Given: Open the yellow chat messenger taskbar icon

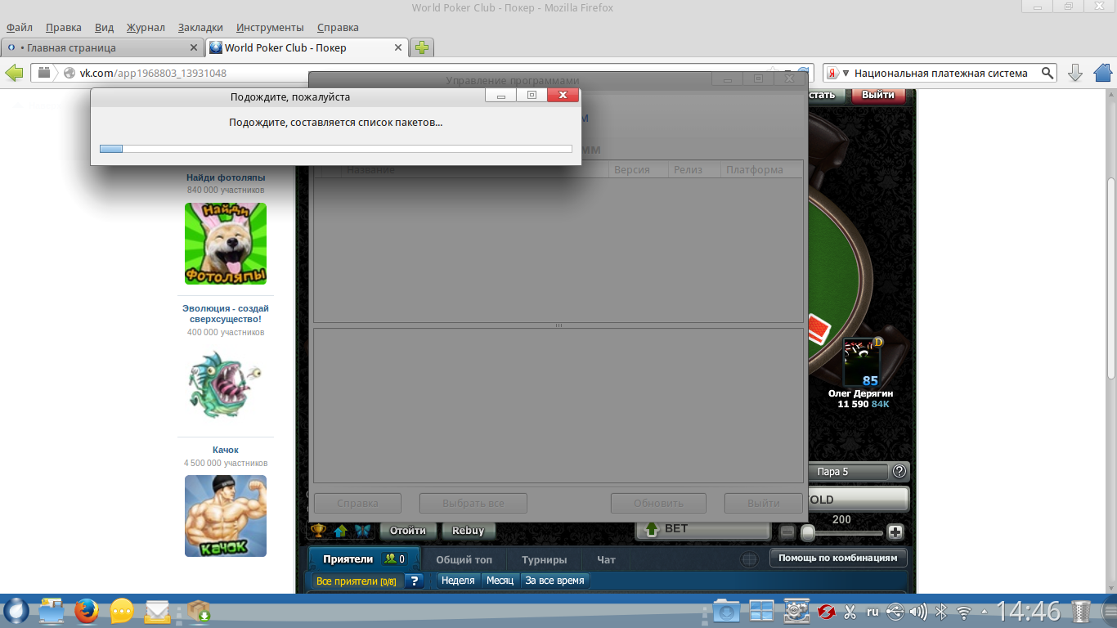Looking at the screenshot, I should 122,611.
